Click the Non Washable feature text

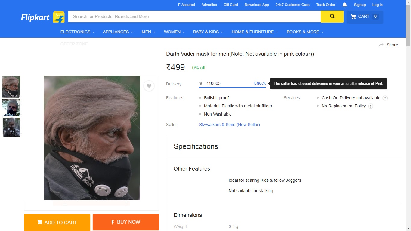click(x=218, y=114)
